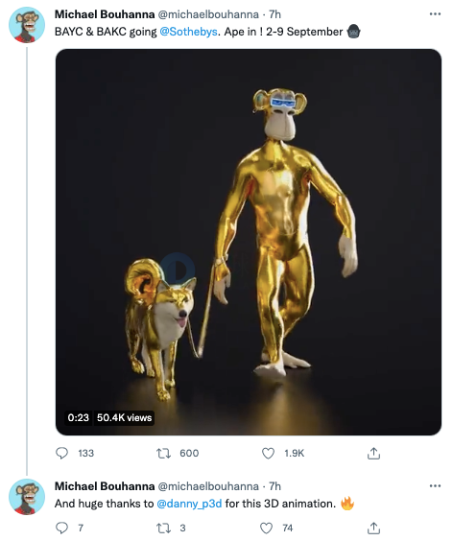The width and height of the screenshot is (453, 541).
Task: Select the 50.4K views label on the video
Action: click(x=125, y=418)
